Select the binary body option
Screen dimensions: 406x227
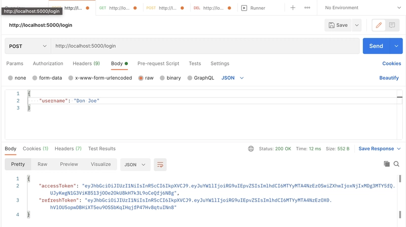pos(162,78)
